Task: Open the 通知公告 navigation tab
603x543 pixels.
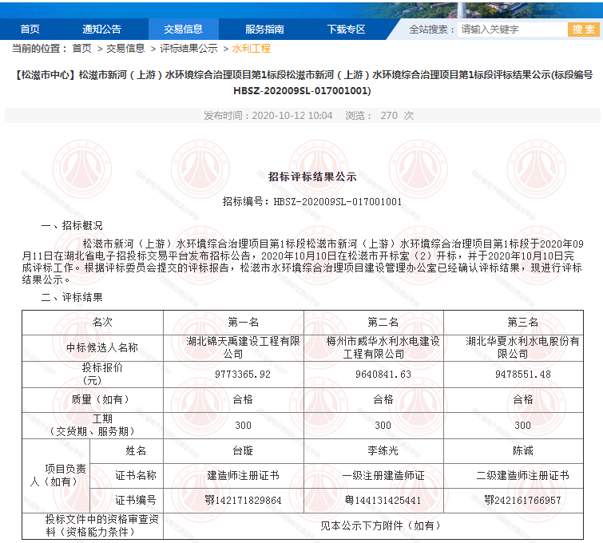Action: [x=101, y=30]
